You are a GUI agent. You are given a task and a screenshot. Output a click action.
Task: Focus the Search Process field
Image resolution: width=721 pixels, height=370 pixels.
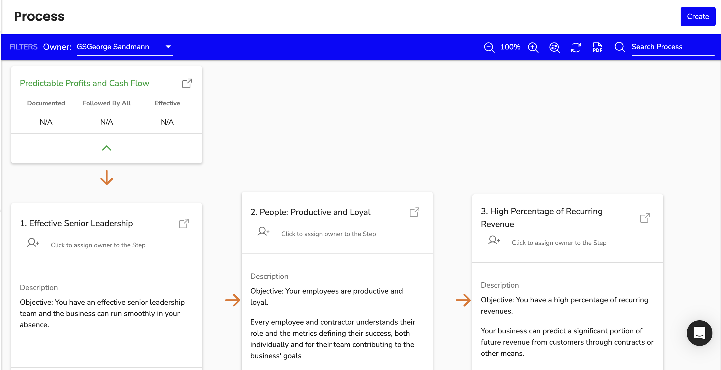click(673, 47)
